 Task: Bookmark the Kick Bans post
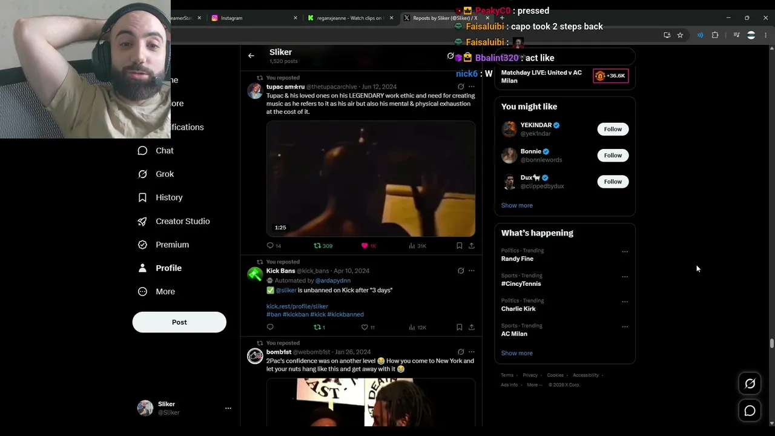(460, 327)
